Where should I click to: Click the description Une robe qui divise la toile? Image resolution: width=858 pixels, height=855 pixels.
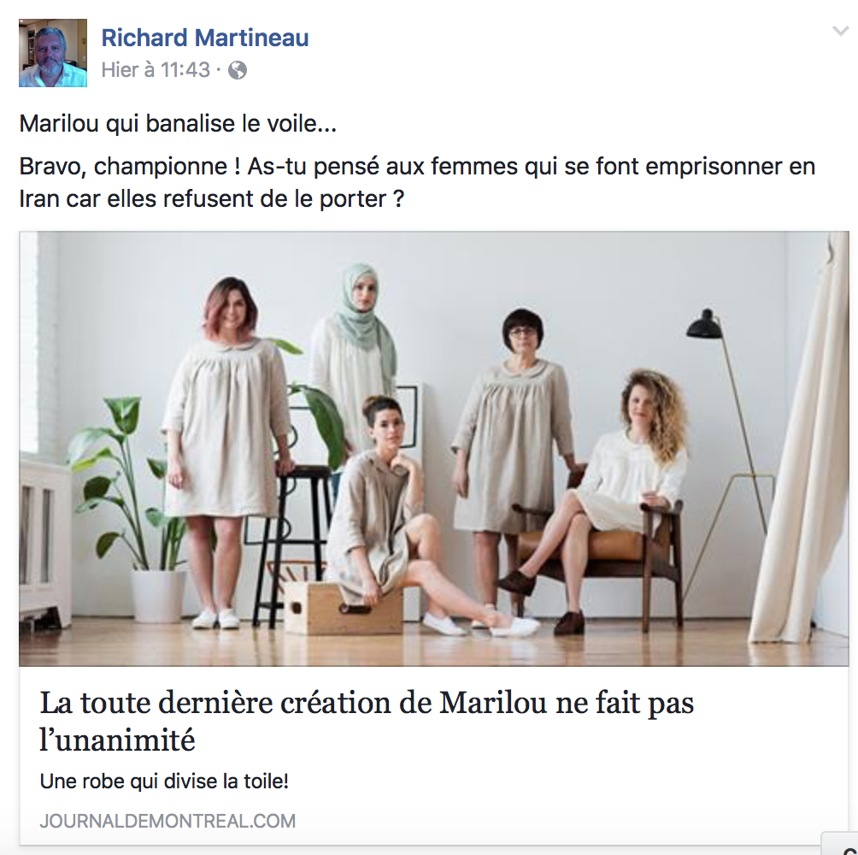(164, 781)
